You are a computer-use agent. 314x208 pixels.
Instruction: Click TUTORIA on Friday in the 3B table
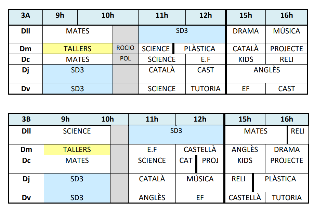(287, 198)
